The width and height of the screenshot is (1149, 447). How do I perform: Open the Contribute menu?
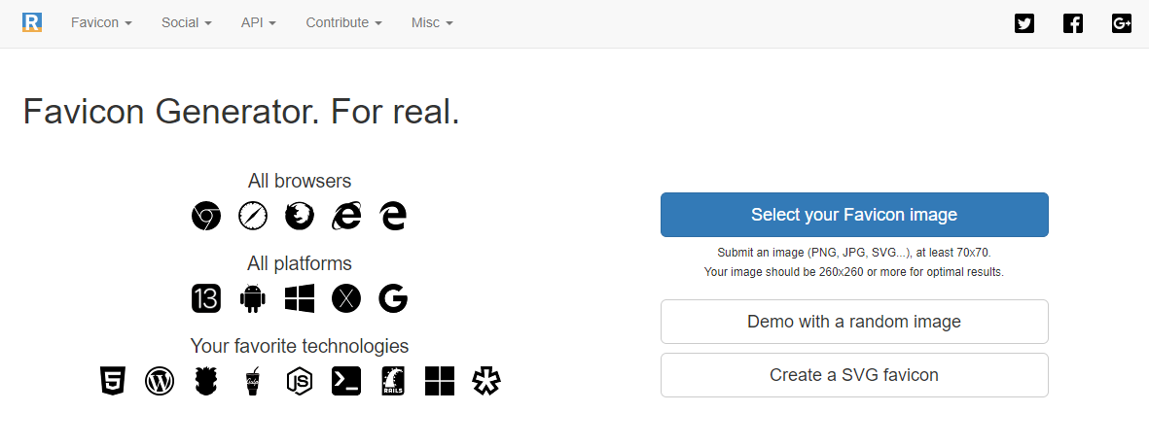[x=343, y=22]
